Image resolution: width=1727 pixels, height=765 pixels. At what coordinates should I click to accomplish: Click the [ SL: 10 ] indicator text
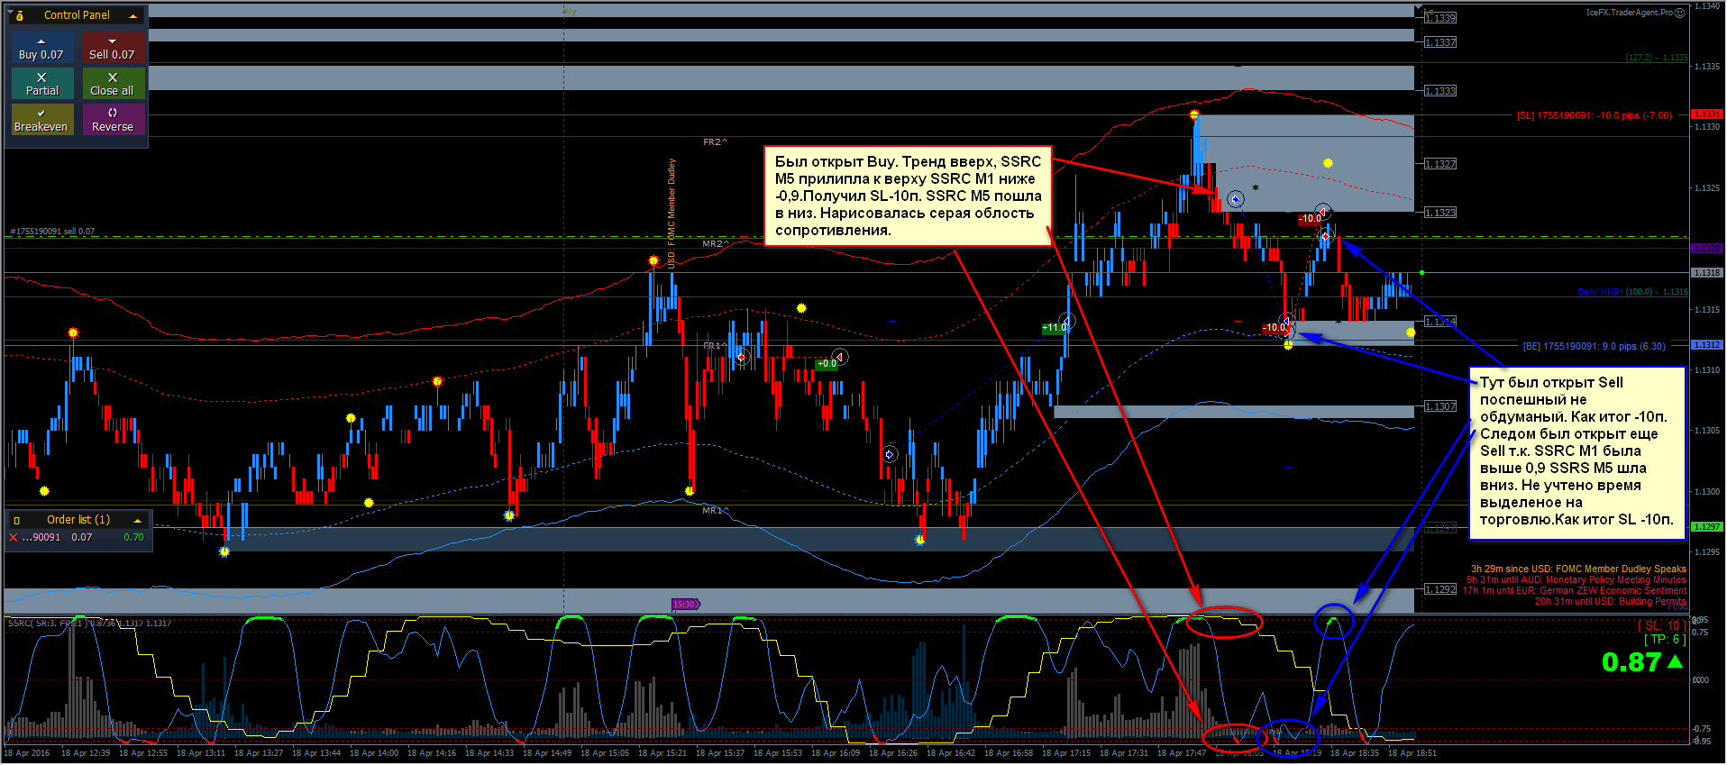1661,625
